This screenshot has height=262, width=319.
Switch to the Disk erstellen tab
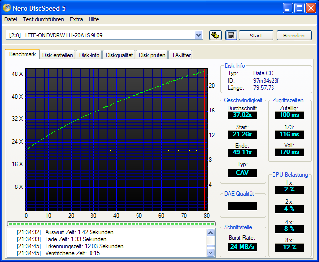(x=57, y=55)
